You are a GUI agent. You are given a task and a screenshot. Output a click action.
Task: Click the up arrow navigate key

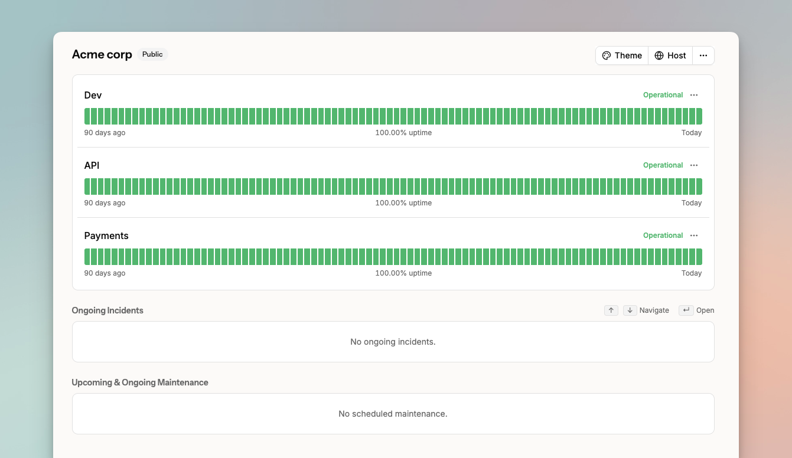(x=611, y=310)
